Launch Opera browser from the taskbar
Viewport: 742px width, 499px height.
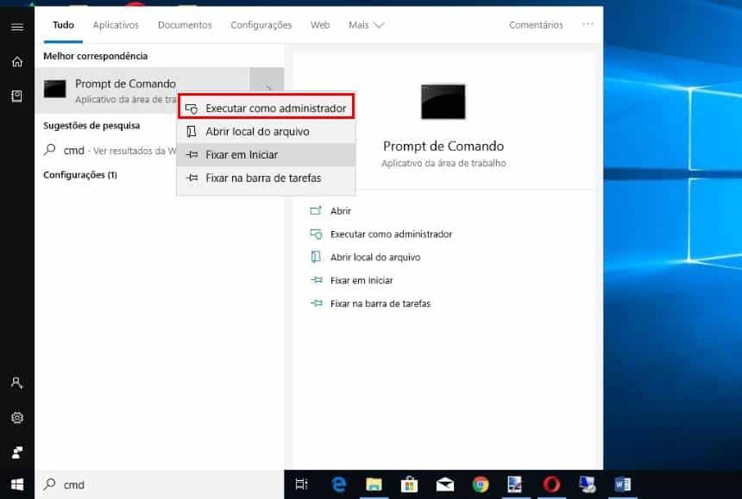click(551, 484)
